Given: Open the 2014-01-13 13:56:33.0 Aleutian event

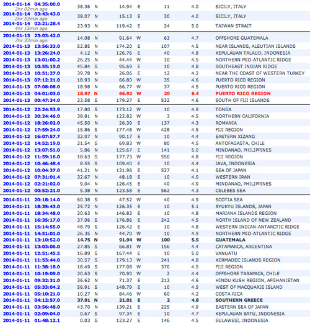Looking at the screenshot, I should (32, 47).
